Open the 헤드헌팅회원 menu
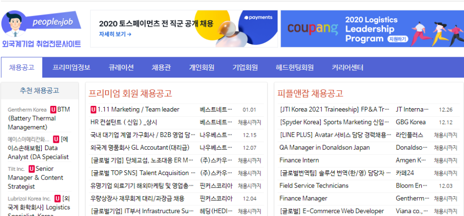 (x=294, y=67)
